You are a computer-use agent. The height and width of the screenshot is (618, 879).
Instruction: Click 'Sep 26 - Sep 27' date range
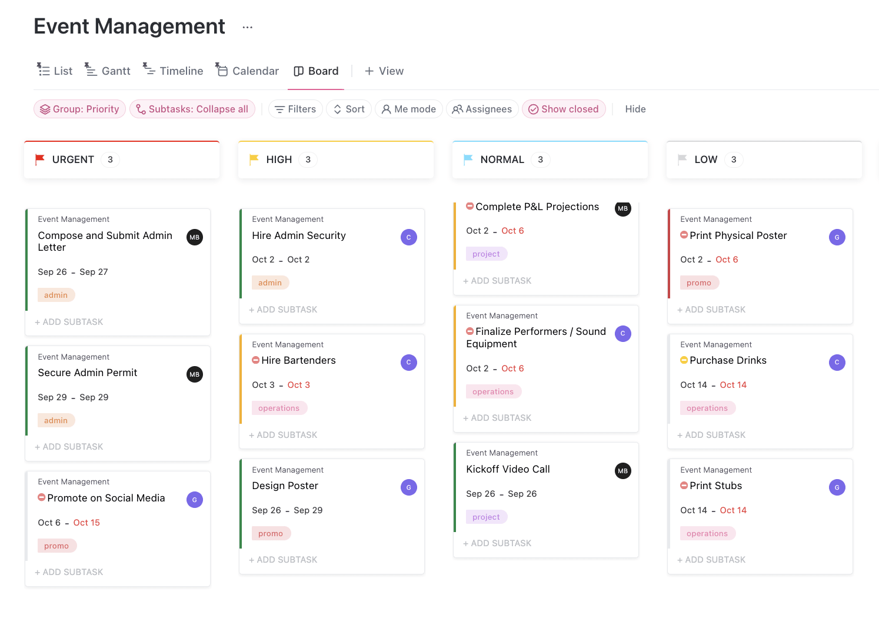coord(73,272)
